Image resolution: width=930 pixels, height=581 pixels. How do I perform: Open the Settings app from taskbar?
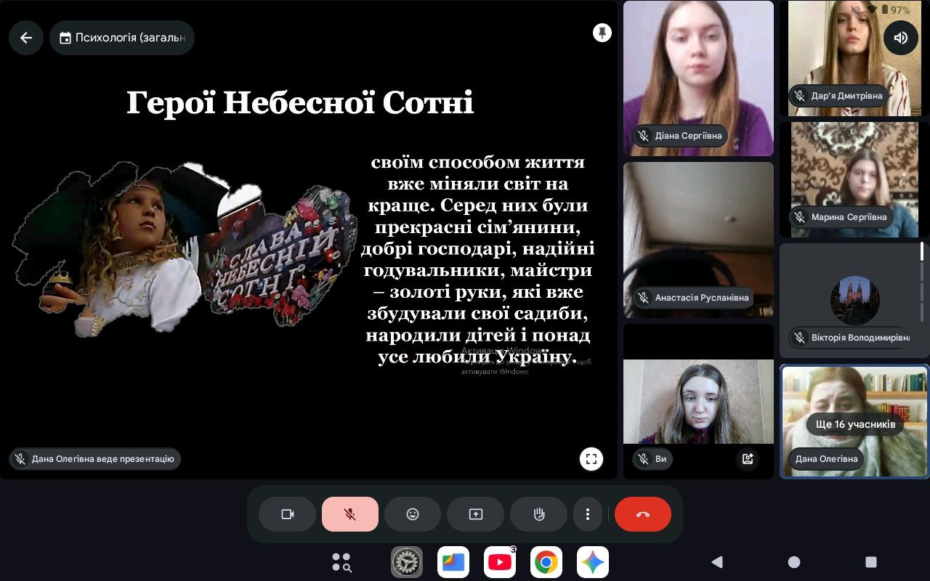point(407,562)
